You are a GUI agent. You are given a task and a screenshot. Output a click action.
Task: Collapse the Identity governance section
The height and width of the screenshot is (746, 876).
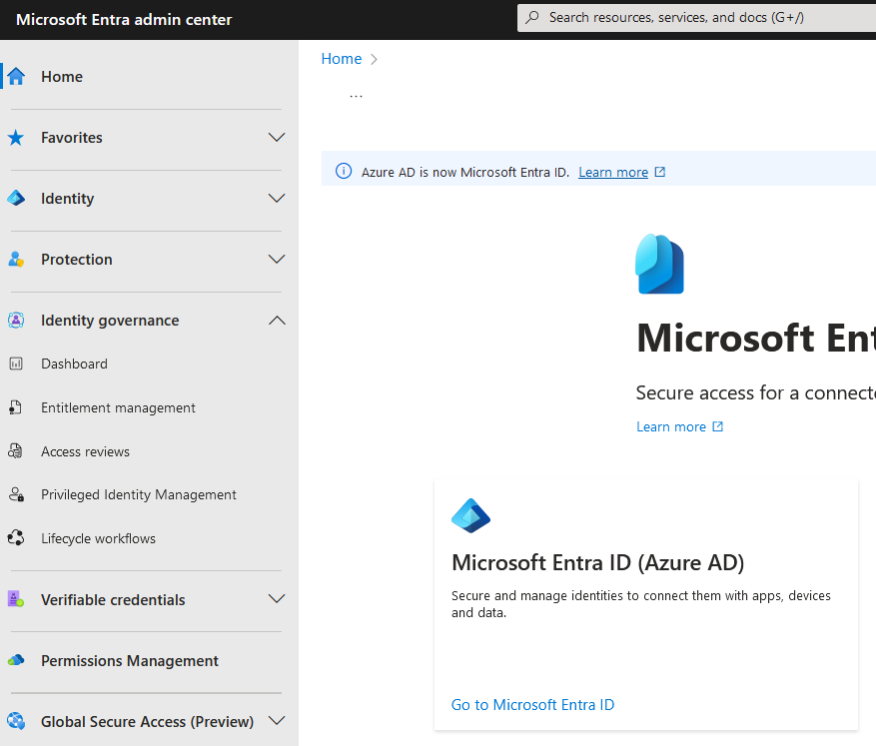276,320
